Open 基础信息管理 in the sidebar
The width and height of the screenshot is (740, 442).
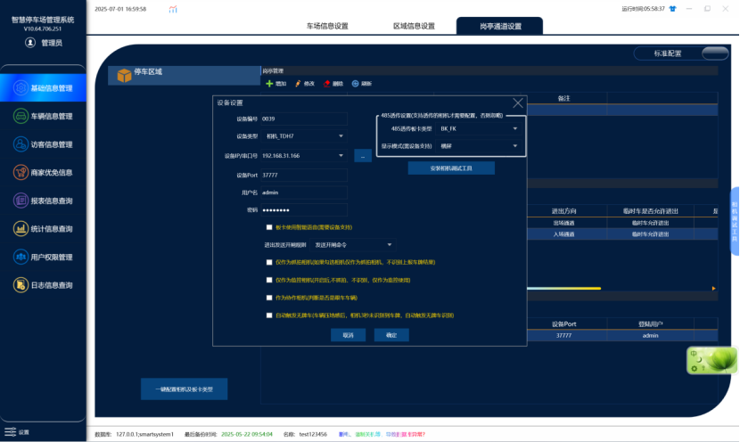point(43,87)
